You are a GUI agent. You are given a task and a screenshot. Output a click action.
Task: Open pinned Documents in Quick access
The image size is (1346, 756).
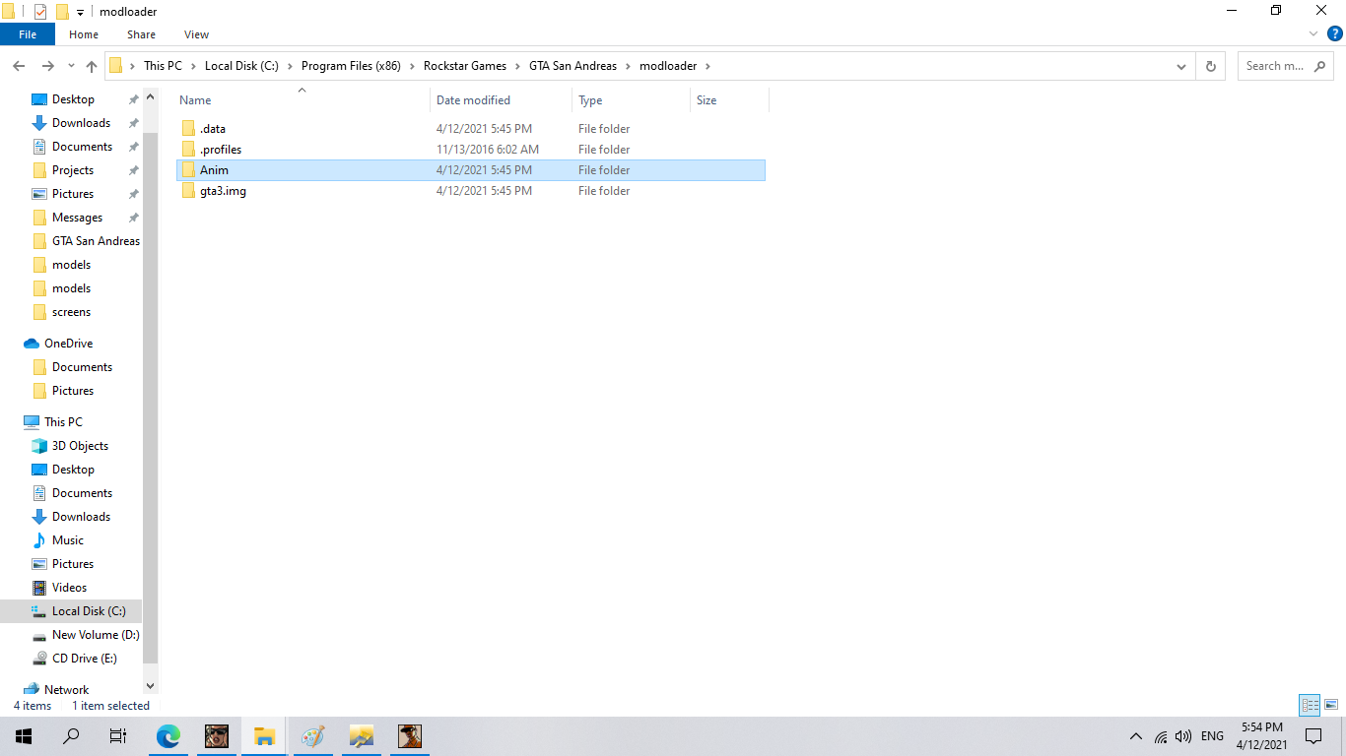82,147
